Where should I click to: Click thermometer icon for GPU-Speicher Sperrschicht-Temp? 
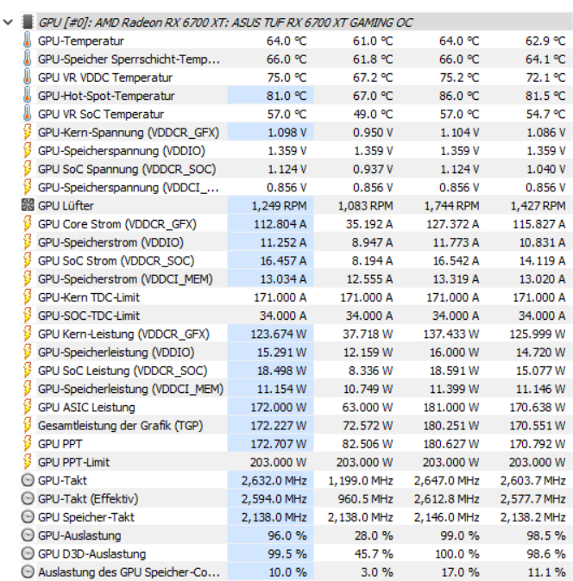click(27, 59)
